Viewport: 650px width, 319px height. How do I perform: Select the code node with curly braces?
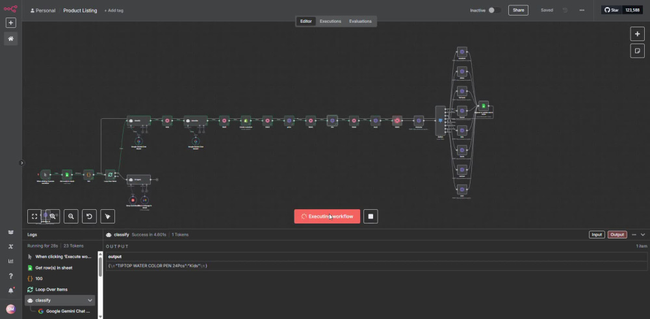pos(88,174)
